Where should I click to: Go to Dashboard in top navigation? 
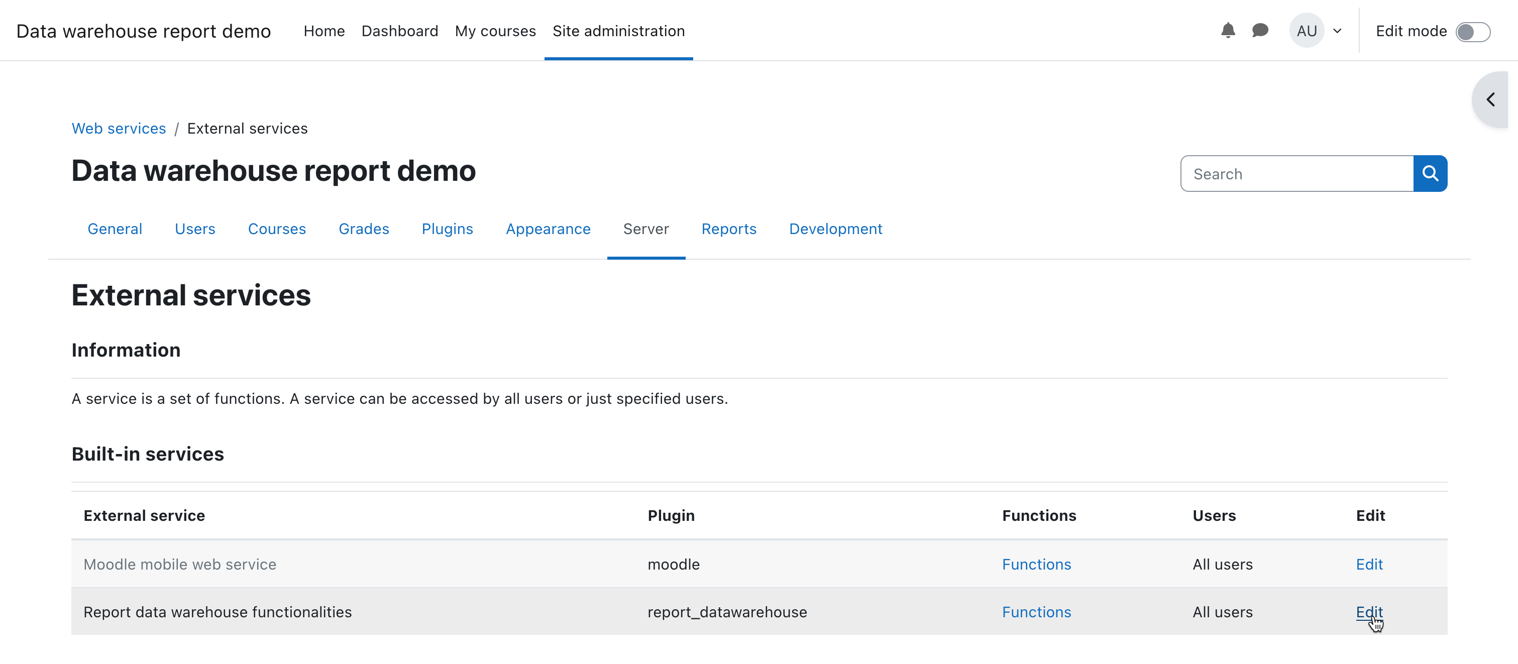(399, 31)
